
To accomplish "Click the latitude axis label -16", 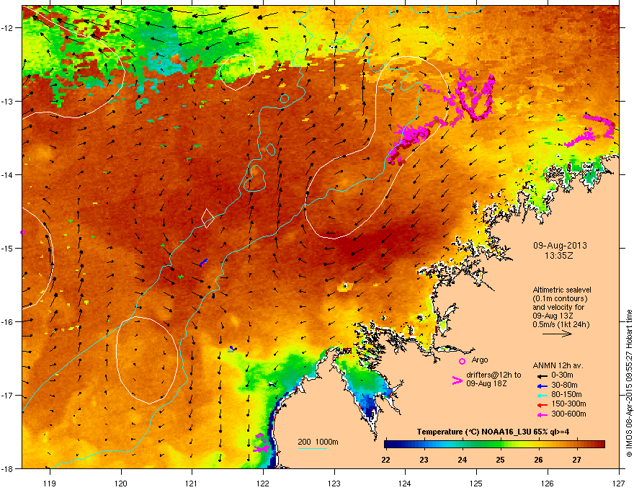I will [x=7, y=322].
